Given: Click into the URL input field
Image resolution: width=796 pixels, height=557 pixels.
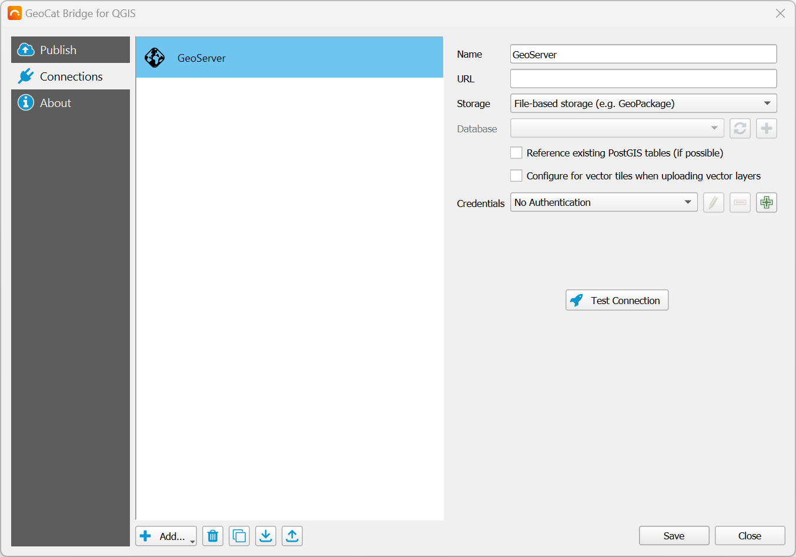Looking at the screenshot, I should 643,79.
